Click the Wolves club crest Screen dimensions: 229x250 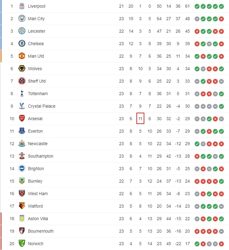(22, 69)
